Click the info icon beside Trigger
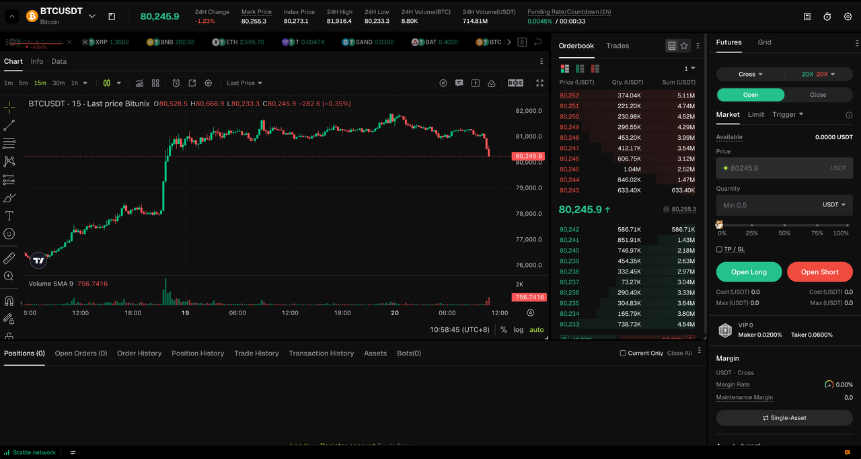 point(849,115)
